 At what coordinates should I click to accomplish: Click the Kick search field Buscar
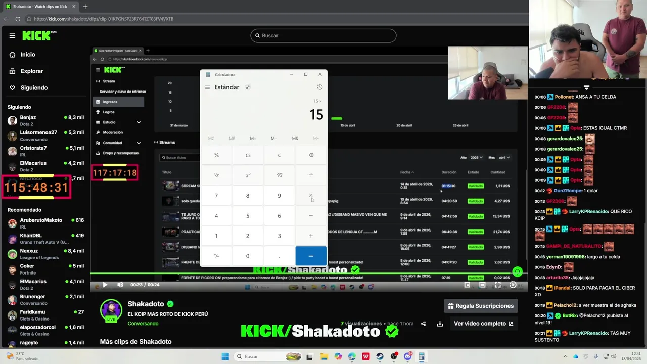[323, 36]
